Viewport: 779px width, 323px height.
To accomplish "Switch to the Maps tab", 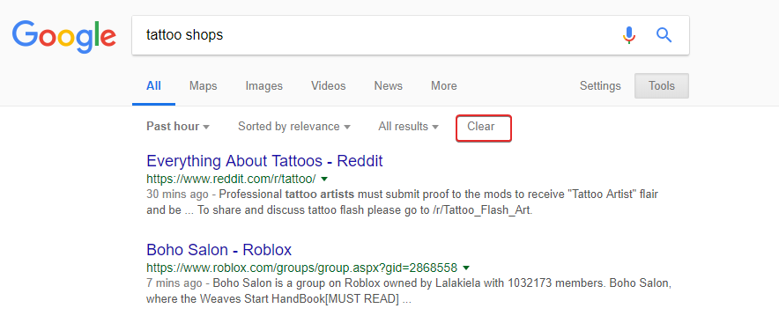I will [x=204, y=86].
